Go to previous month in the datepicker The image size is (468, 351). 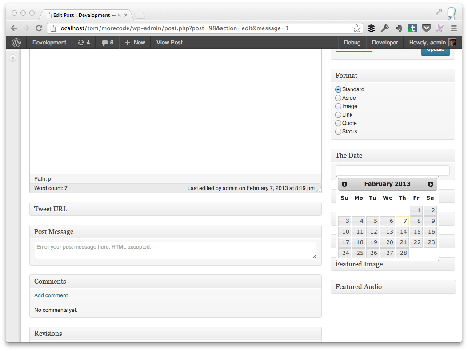click(344, 184)
